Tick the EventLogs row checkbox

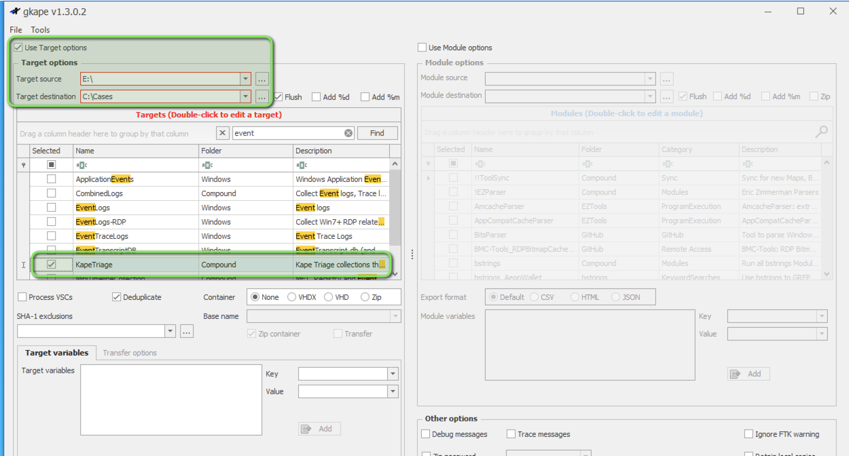coord(51,208)
